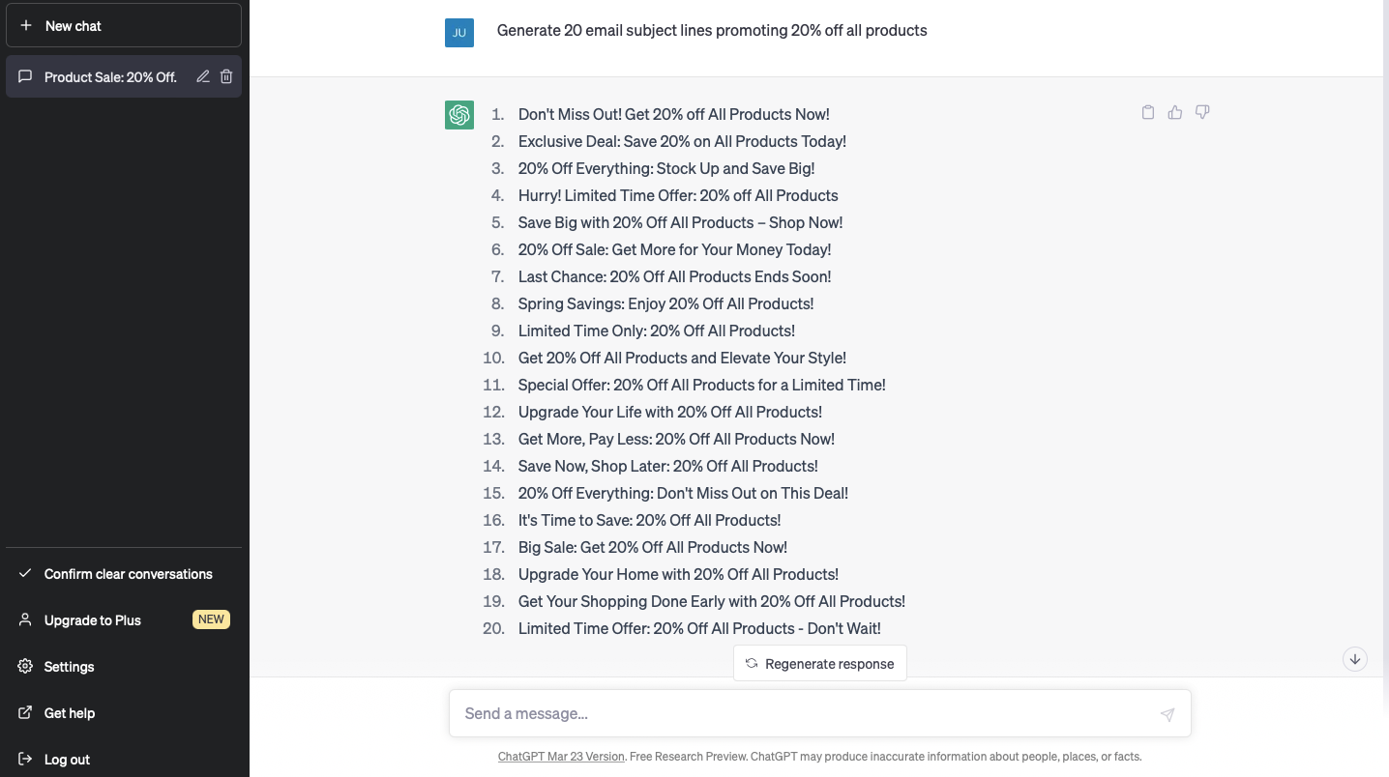The height and width of the screenshot is (777, 1389).
Task: Give the response a thumbs up
Action: point(1175,112)
